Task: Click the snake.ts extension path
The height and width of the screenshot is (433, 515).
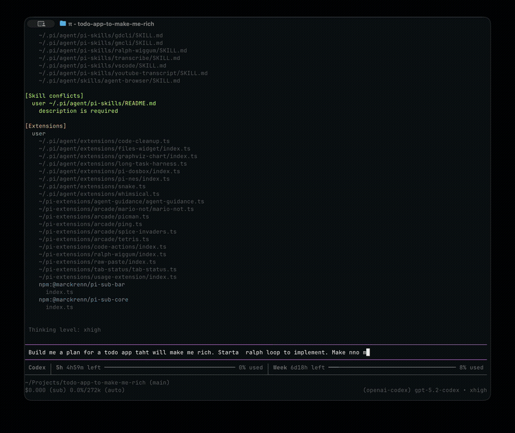Action: [92, 186]
